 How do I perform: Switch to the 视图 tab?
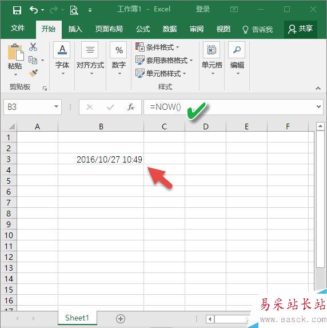pyautogui.click(x=223, y=29)
